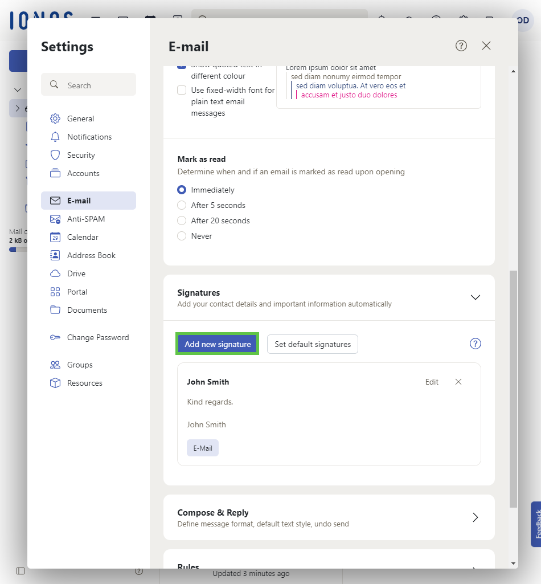Viewport: 541px width, 584px height.
Task: Open Change Password from the sidebar
Action: (97, 337)
